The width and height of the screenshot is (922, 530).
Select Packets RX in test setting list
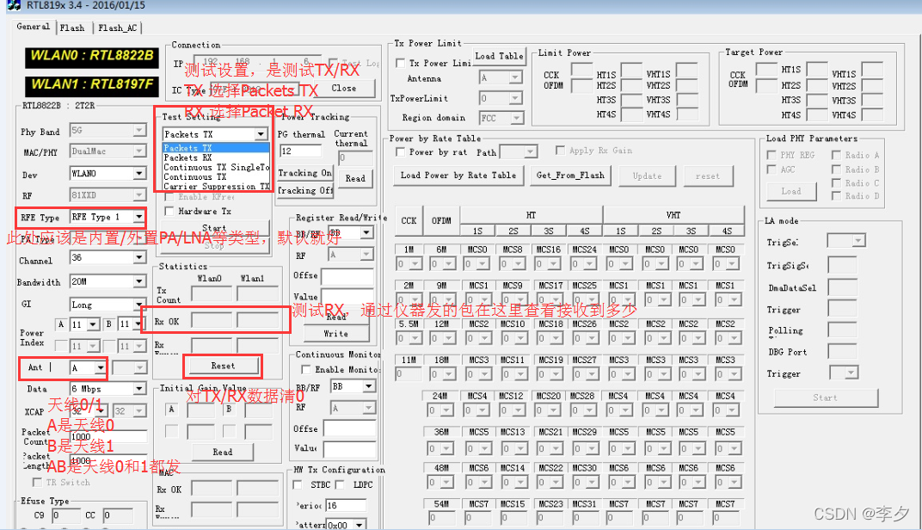(x=216, y=157)
